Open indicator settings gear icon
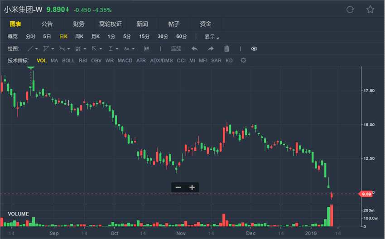 coord(243,60)
